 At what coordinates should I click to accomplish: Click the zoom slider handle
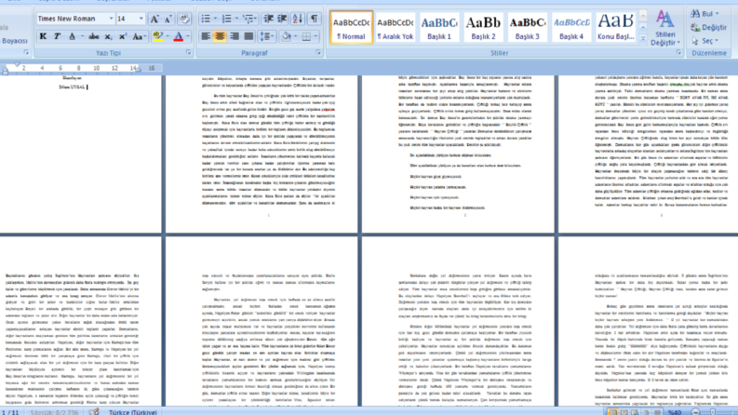712,412
